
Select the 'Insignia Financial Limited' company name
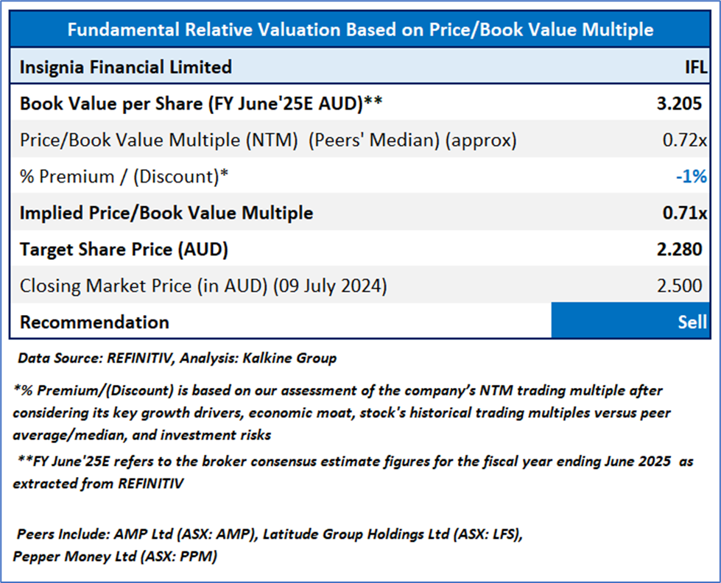[125, 67]
